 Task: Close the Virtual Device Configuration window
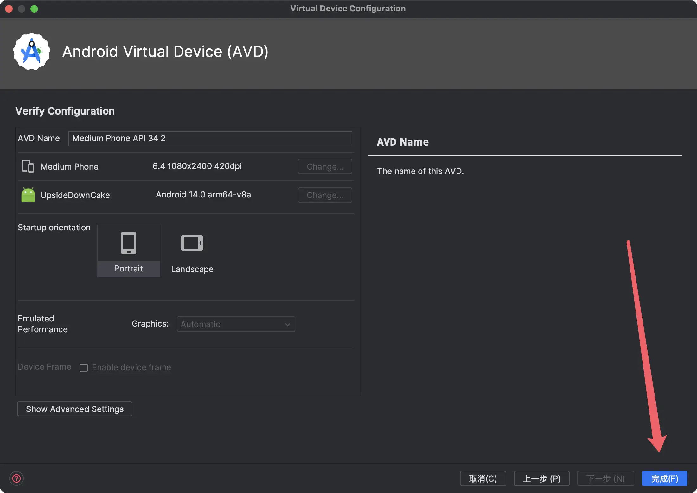click(x=9, y=9)
